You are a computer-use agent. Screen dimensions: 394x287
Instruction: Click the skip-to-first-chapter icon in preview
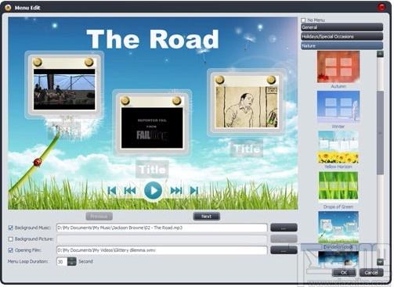point(112,191)
